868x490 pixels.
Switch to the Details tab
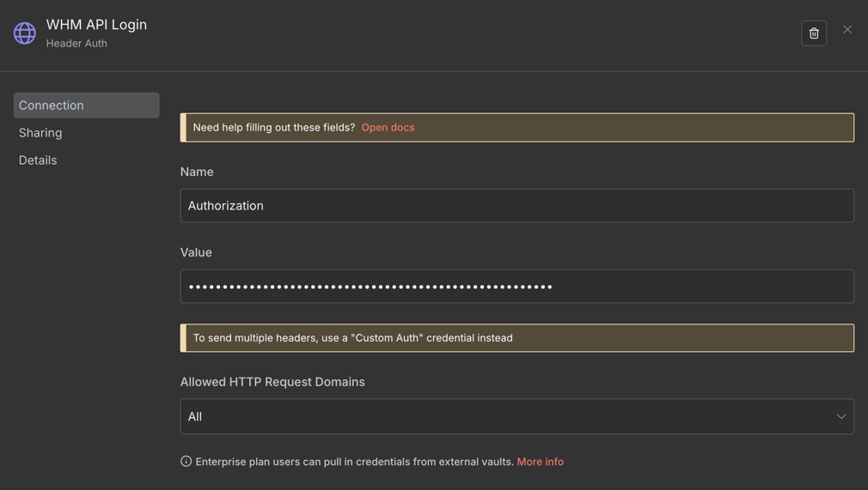(x=38, y=160)
